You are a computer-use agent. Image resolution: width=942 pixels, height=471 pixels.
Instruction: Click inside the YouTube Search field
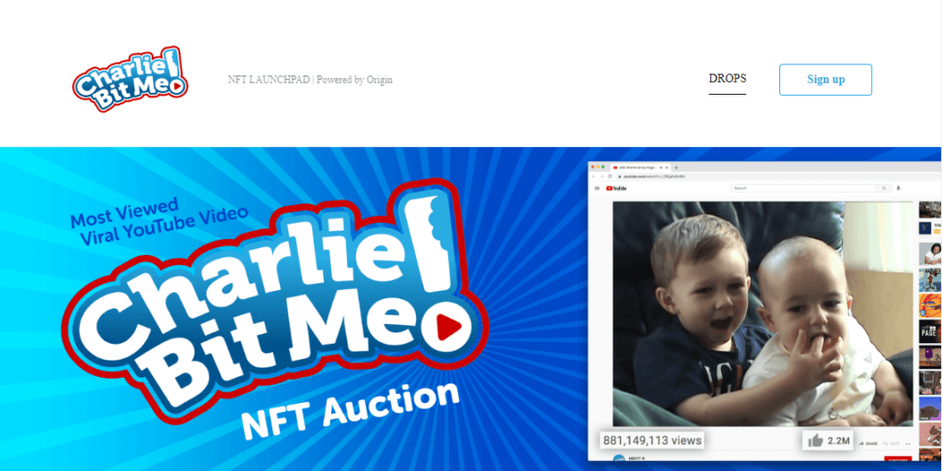tap(804, 188)
